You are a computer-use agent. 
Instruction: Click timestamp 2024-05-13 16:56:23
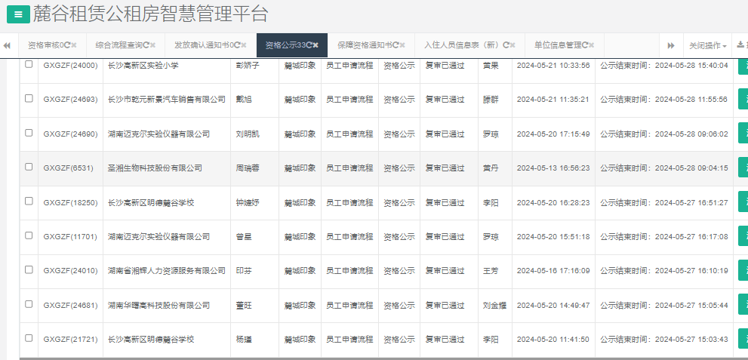(553, 168)
